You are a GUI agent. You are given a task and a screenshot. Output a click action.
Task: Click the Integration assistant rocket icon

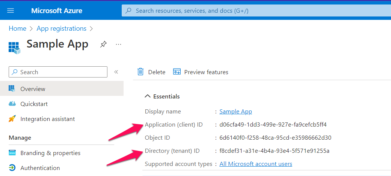(x=12, y=119)
